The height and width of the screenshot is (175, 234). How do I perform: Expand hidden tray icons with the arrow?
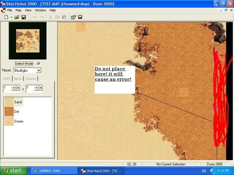click(212, 171)
